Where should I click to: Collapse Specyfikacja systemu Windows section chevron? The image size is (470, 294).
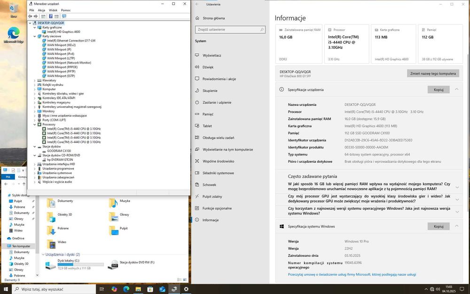point(456,226)
